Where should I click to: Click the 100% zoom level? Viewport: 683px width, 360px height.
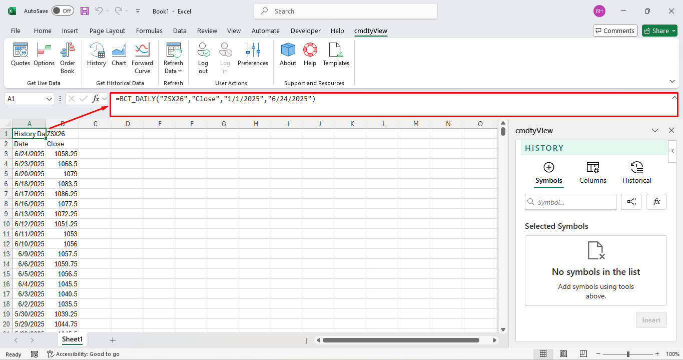pyautogui.click(x=673, y=354)
